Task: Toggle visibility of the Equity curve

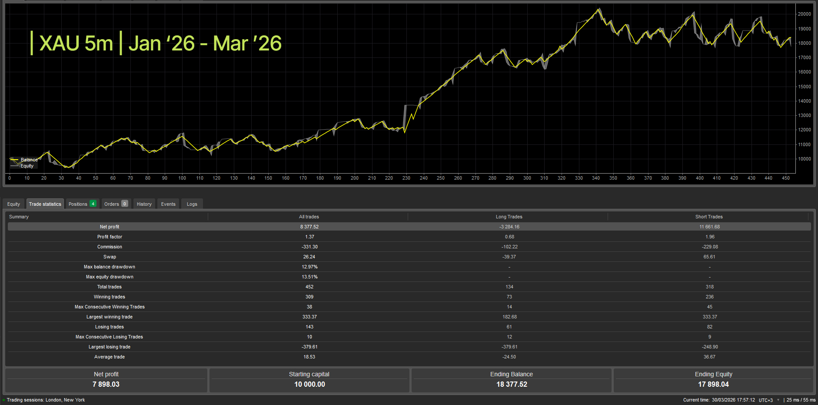Action: point(26,165)
